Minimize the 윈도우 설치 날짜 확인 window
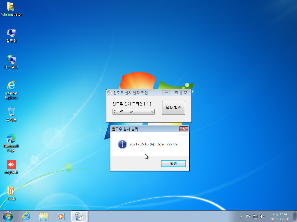Screen dimensions: 297x222 point(167,93)
